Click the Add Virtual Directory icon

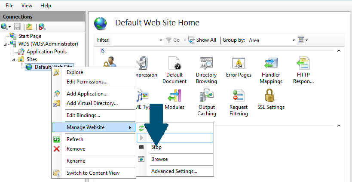[57, 103]
